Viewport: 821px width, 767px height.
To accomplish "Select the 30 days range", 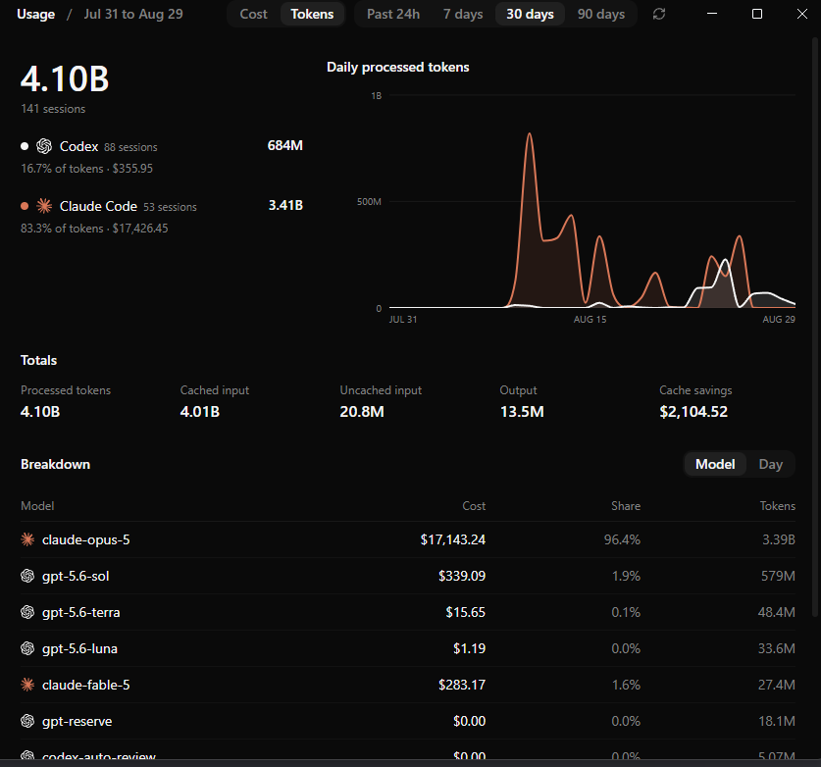I will 530,14.
